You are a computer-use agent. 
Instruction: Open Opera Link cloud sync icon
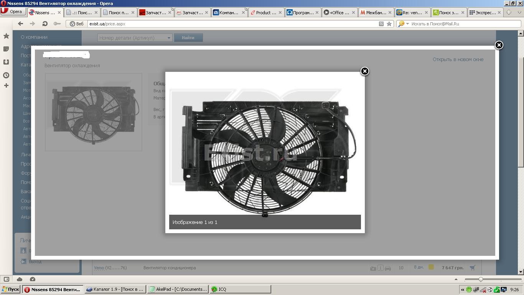20,279
